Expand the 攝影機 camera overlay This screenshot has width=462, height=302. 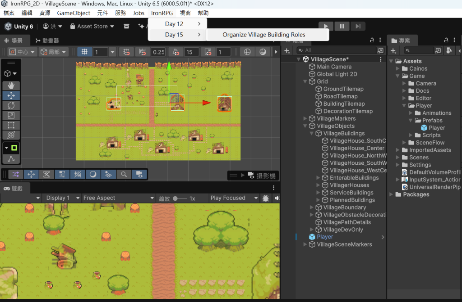243,176
